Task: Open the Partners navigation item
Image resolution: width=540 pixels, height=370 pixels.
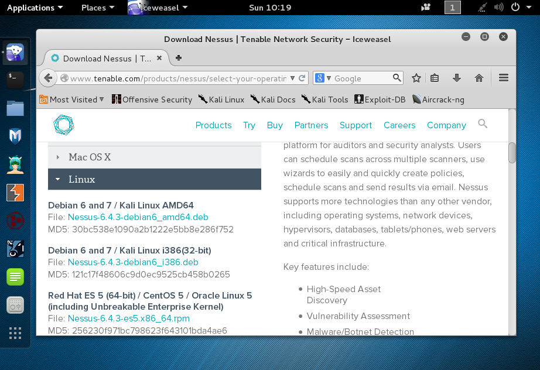Action: (312, 125)
